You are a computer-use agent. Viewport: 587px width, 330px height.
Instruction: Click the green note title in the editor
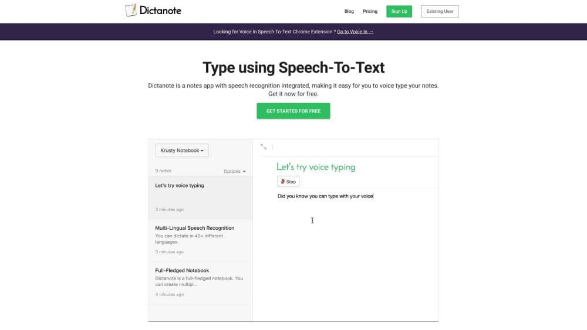click(316, 167)
